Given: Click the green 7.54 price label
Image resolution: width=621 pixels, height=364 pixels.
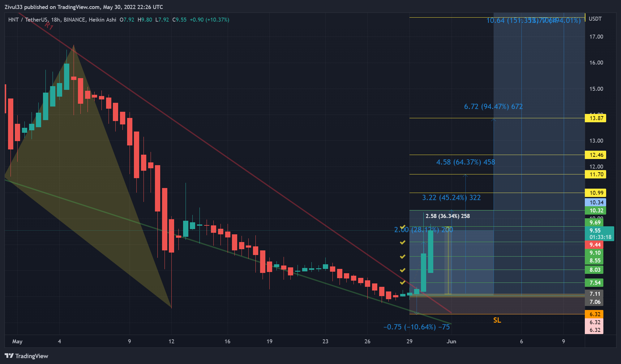Looking at the screenshot, I should [594, 283].
